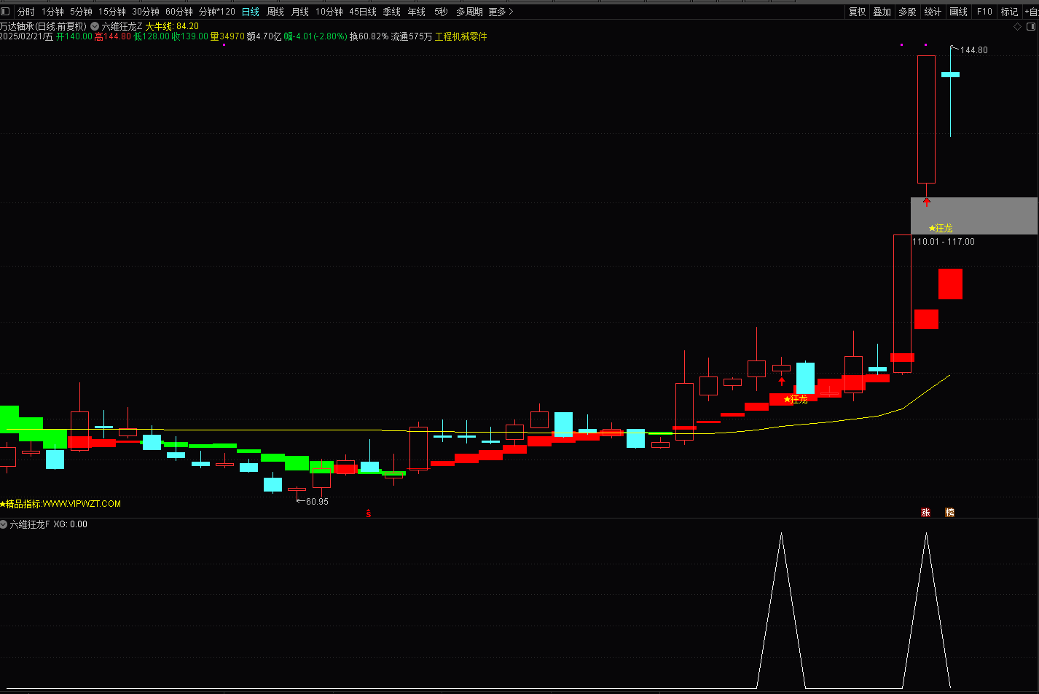The width and height of the screenshot is (1039, 694).
Task: Click the 144.80 high price label
Action: (x=974, y=50)
